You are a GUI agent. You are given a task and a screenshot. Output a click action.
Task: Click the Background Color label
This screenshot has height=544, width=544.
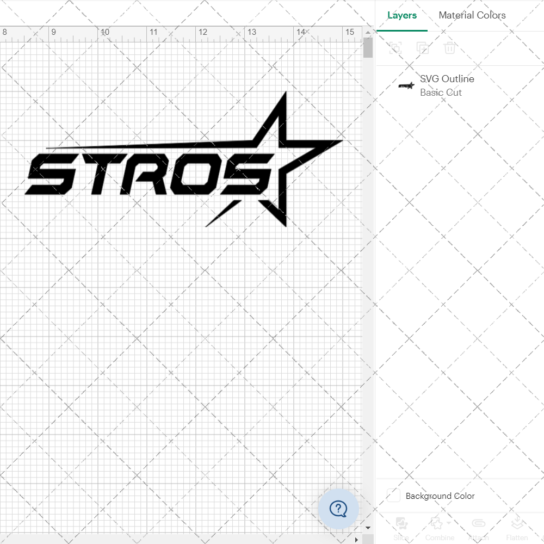point(440,496)
